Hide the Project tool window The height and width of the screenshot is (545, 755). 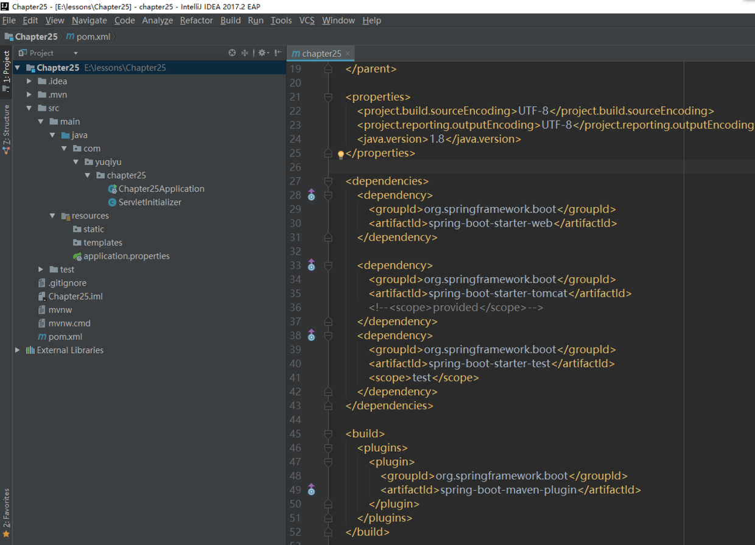[278, 53]
